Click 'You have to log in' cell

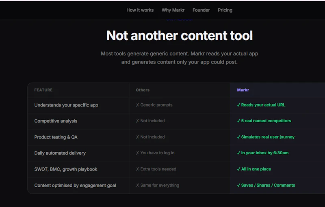[155, 153]
